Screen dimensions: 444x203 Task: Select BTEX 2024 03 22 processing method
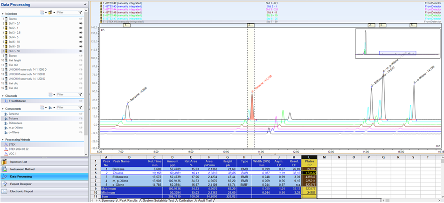pyautogui.click(x=19, y=149)
